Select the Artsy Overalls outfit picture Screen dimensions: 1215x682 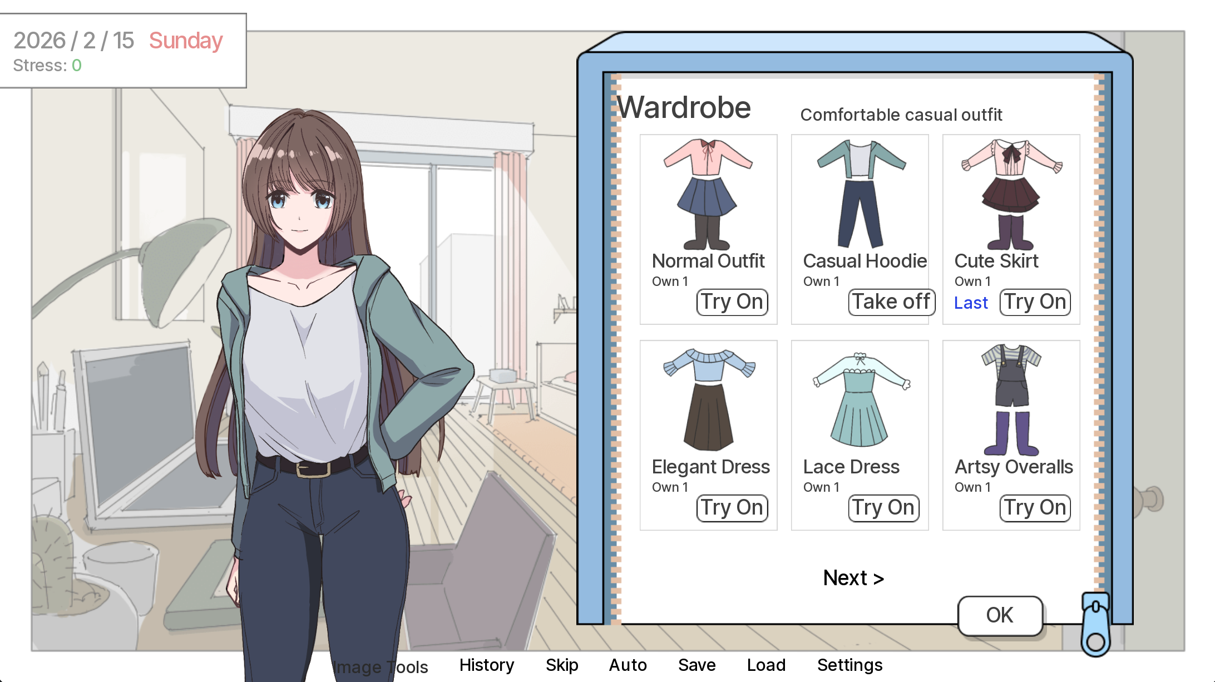(x=1011, y=399)
